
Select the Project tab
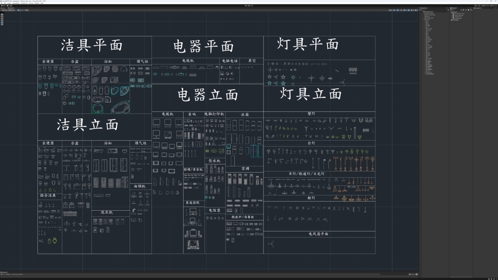pos(454,8)
